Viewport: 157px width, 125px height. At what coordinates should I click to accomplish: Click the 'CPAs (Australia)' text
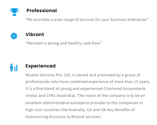61,96
